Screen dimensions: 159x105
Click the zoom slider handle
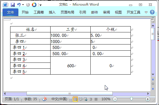[x=131, y=99]
